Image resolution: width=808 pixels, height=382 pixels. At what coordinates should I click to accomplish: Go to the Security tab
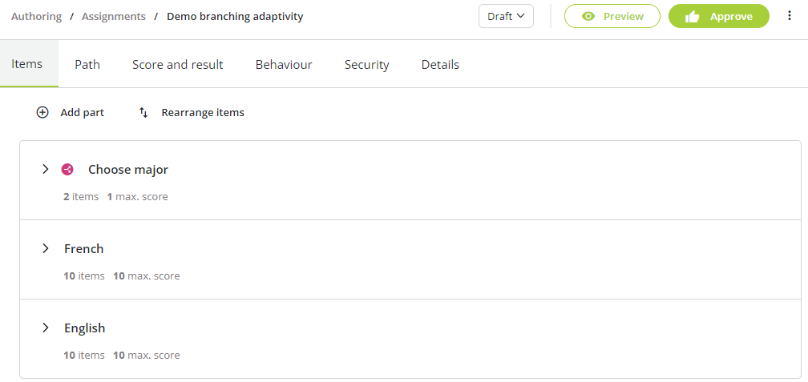[x=367, y=64]
